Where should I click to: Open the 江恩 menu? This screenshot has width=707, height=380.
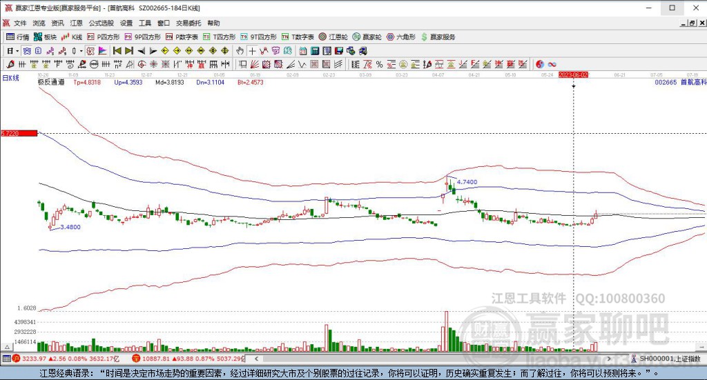76,23
